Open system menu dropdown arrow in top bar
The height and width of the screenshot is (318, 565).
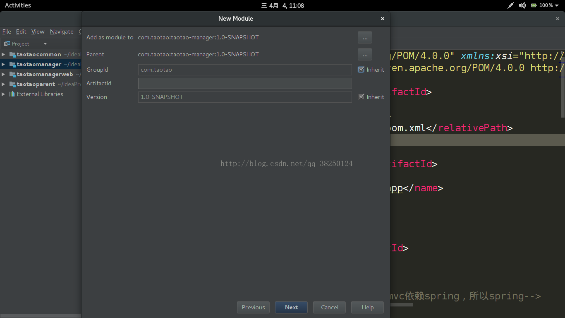[x=557, y=5]
